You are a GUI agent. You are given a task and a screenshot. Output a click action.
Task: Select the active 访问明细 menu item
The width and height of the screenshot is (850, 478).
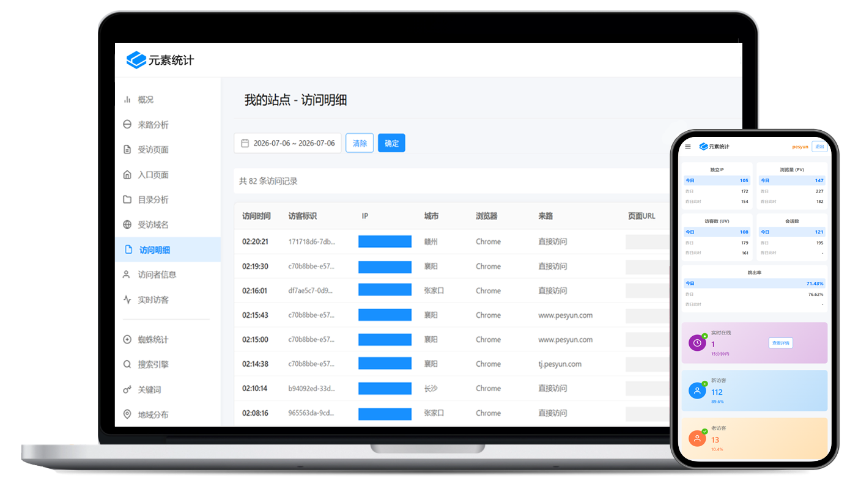168,250
